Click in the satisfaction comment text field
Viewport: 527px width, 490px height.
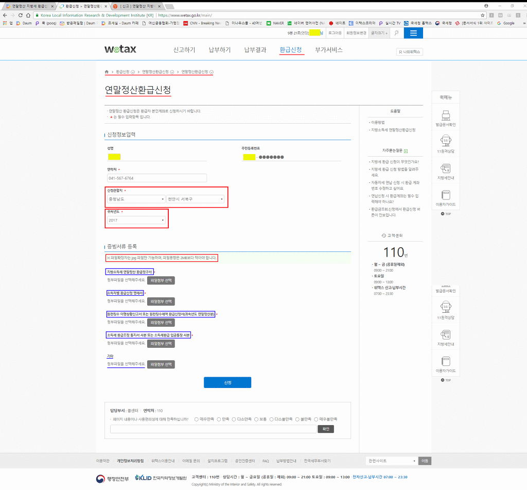214,429
